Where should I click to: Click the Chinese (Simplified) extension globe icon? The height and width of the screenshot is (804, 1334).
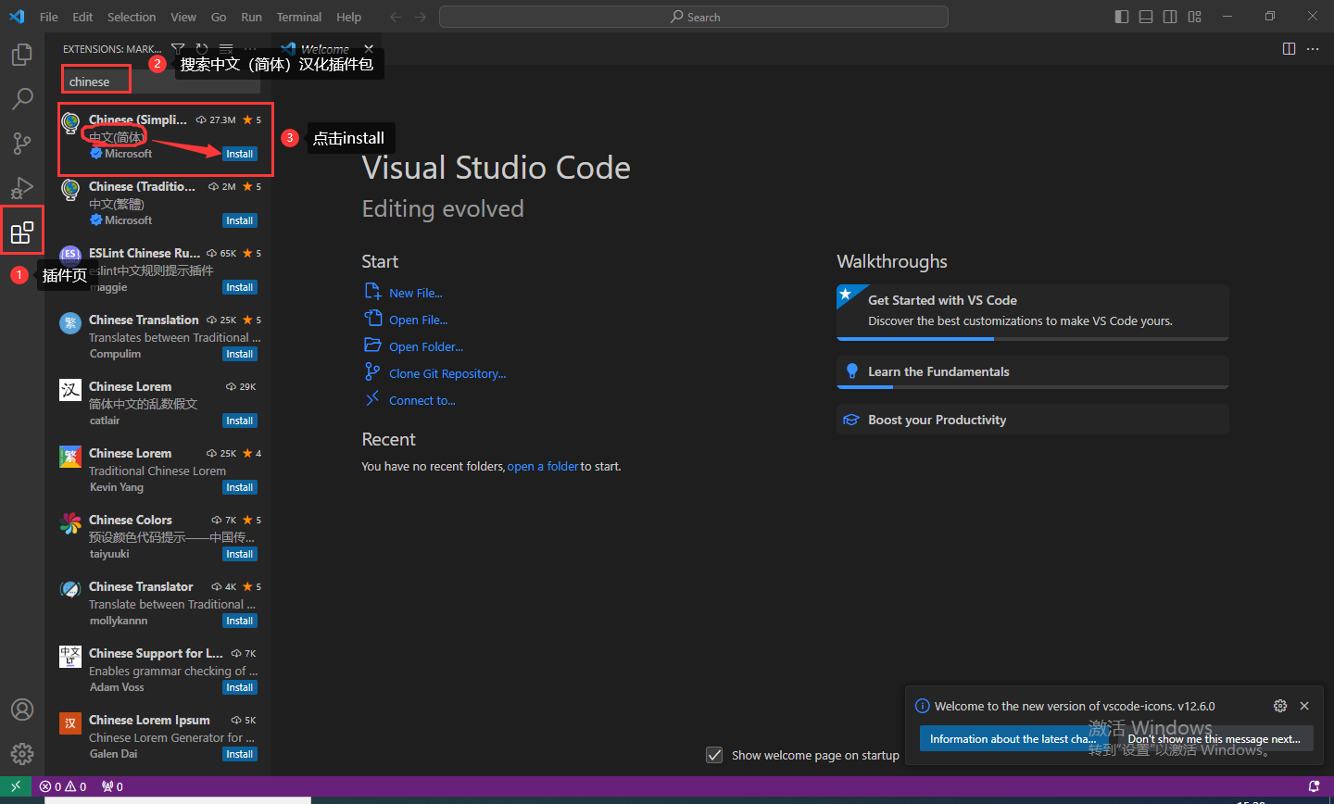tap(70, 122)
